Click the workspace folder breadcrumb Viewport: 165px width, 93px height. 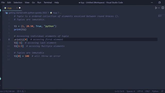[x=28, y=13]
